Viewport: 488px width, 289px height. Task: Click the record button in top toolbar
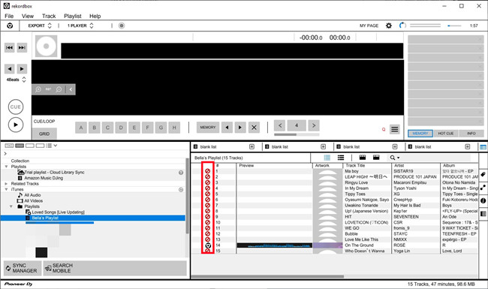click(122, 26)
